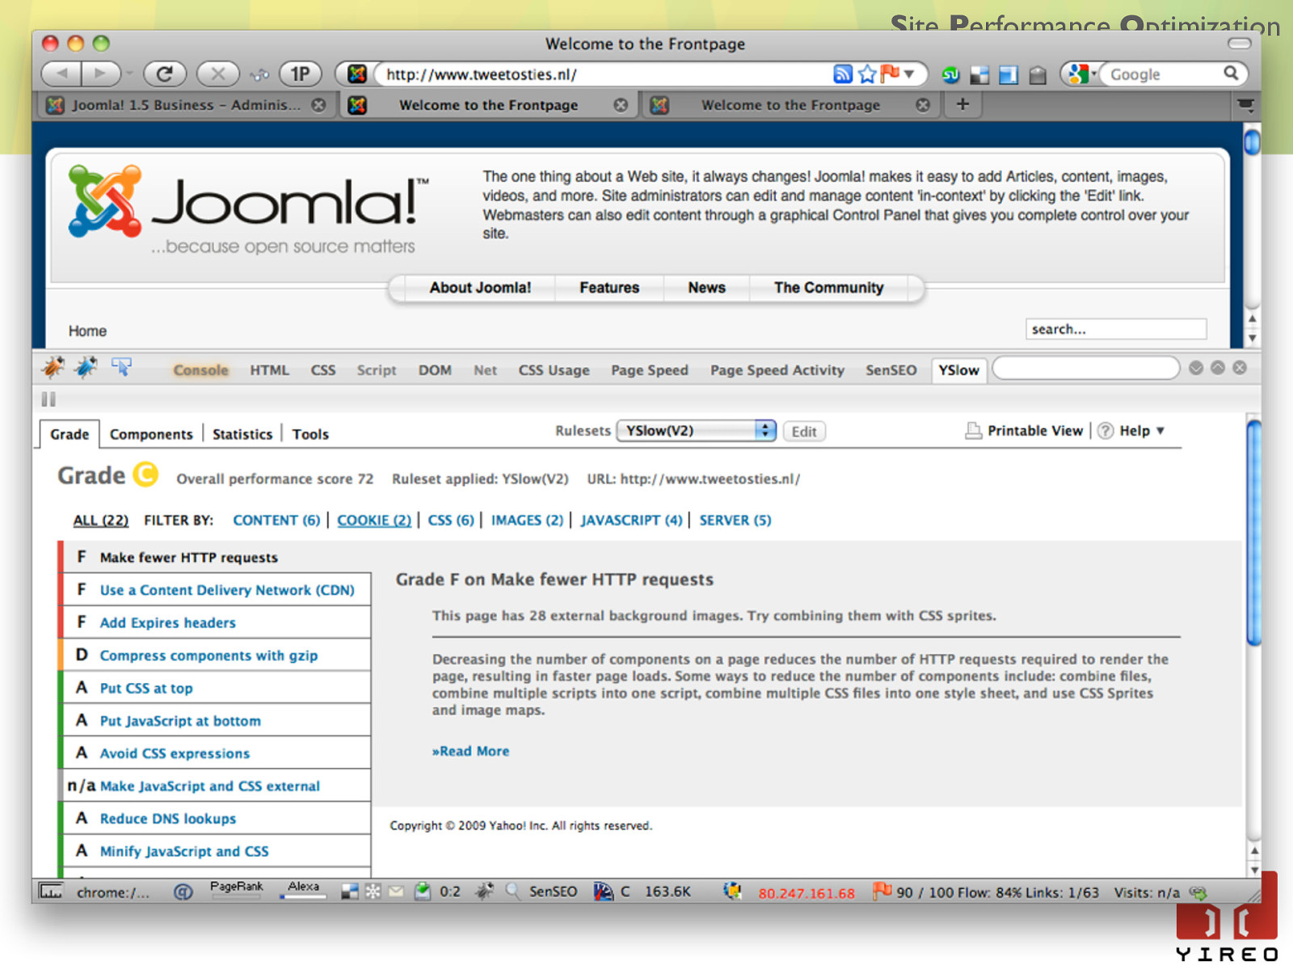Bookmark this page with the star

click(x=867, y=74)
